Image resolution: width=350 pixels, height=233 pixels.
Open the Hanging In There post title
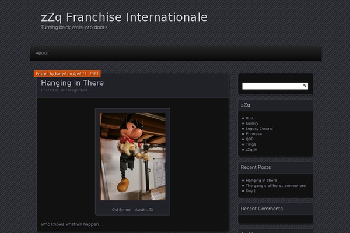(x=72, y=83)
